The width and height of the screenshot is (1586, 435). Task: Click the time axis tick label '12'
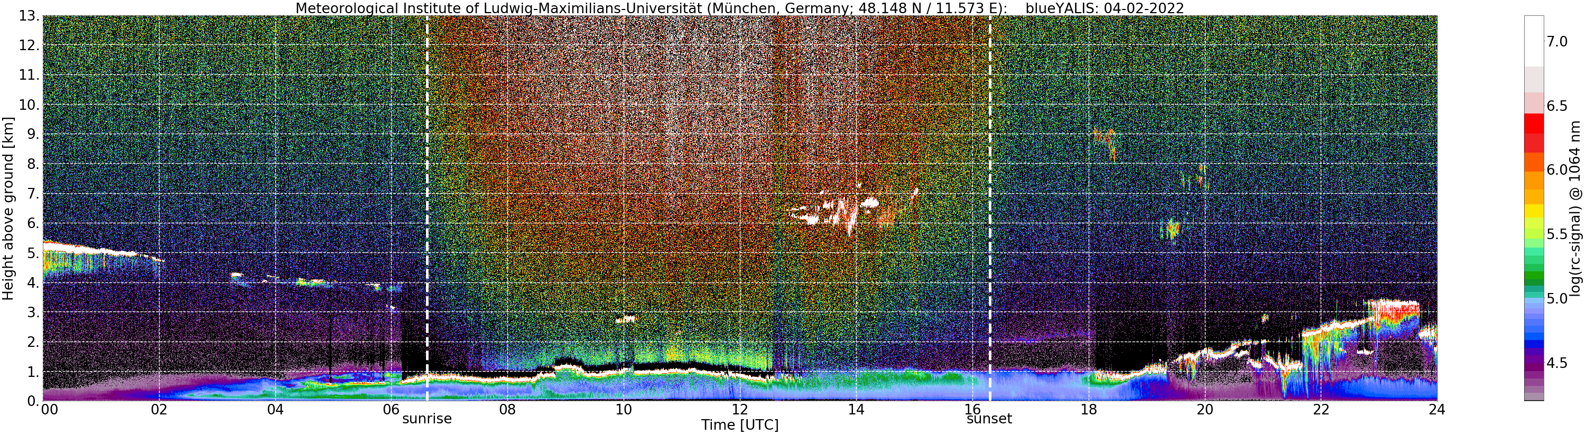pos(740,409)
